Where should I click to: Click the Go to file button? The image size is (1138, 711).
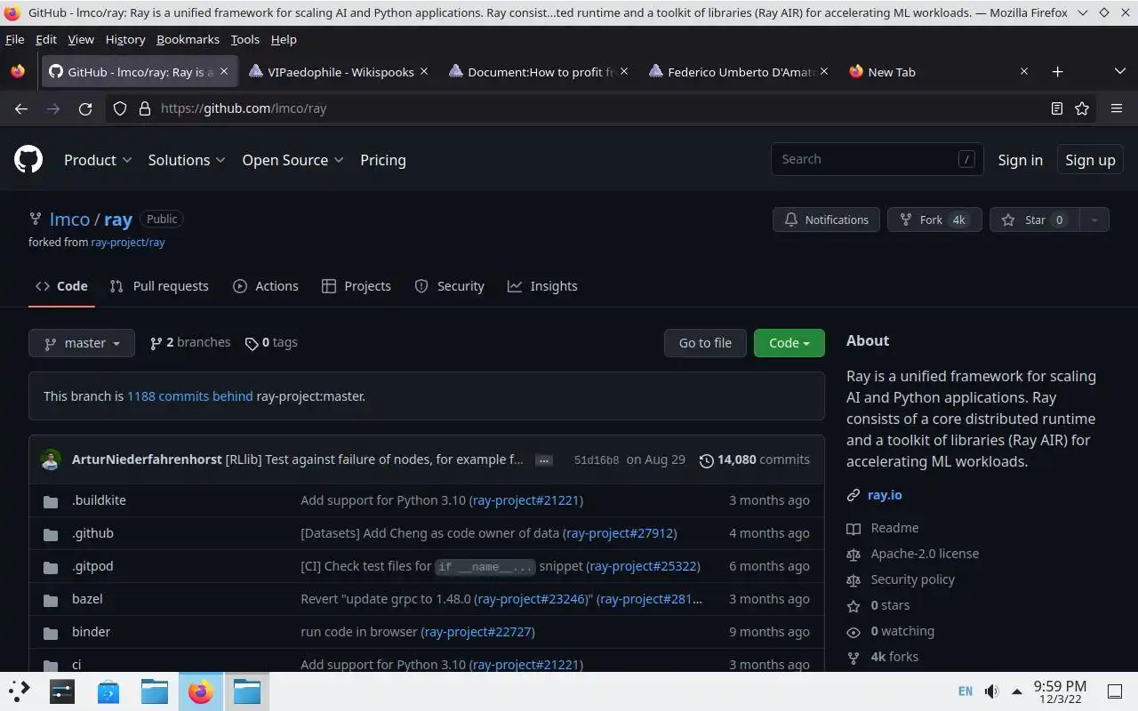(x=705, y=343)
